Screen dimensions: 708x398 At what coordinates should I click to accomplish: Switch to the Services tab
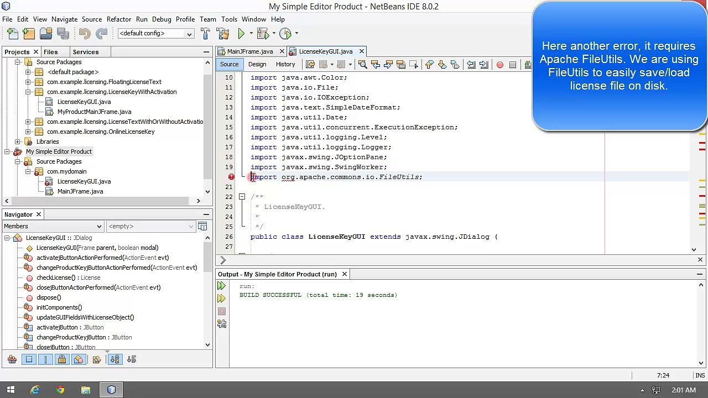click(x=86, y=52)
